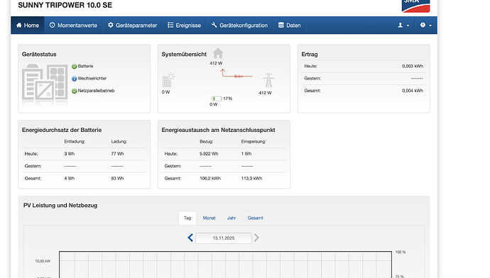Click the battery state 17% value
This screenshot has width=490, height=278.
pos(228,99)
